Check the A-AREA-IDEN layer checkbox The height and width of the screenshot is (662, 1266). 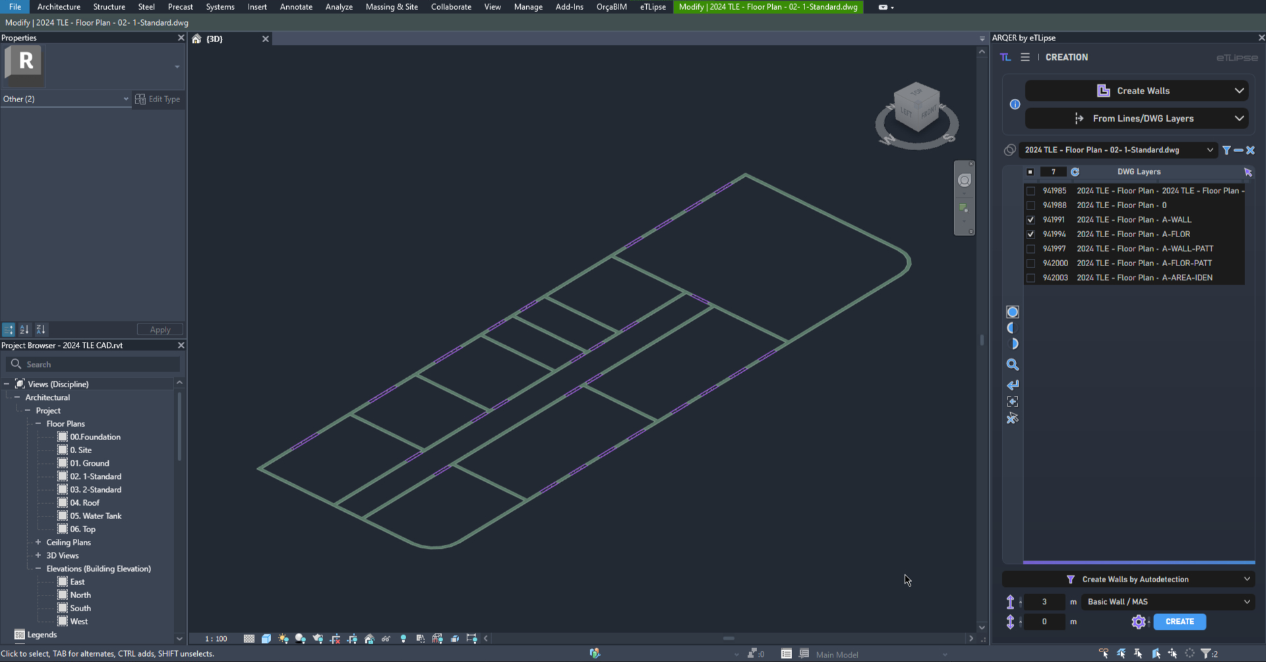point(1031,278)
